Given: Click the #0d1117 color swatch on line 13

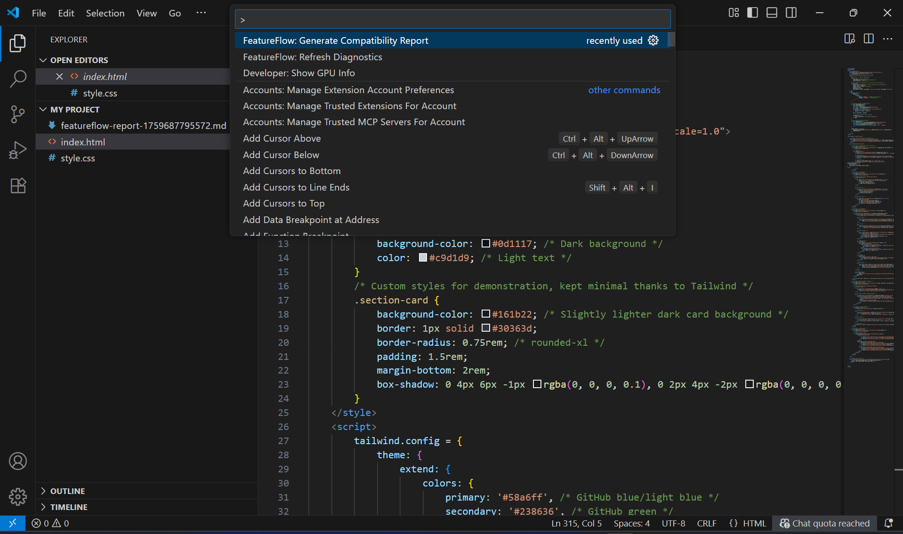Looking at the screenshot, I should 485,244.
